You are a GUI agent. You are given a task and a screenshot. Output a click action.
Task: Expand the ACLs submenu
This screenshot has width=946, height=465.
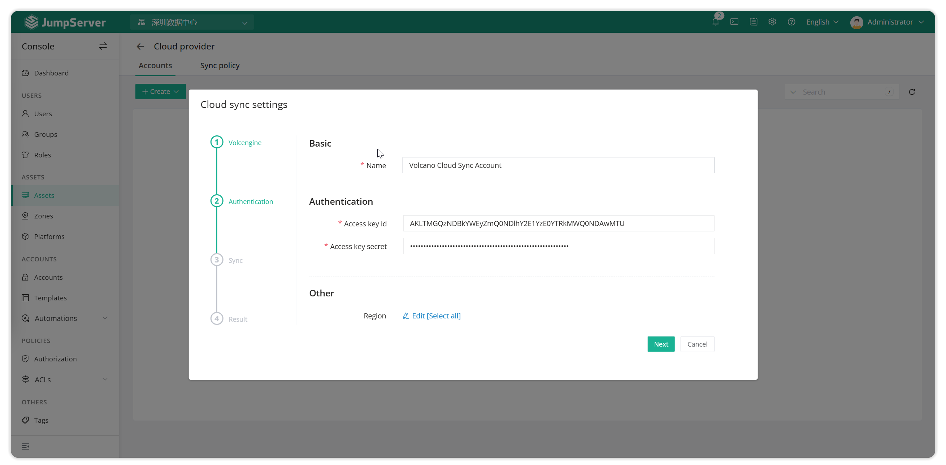(x=105, y=379)
